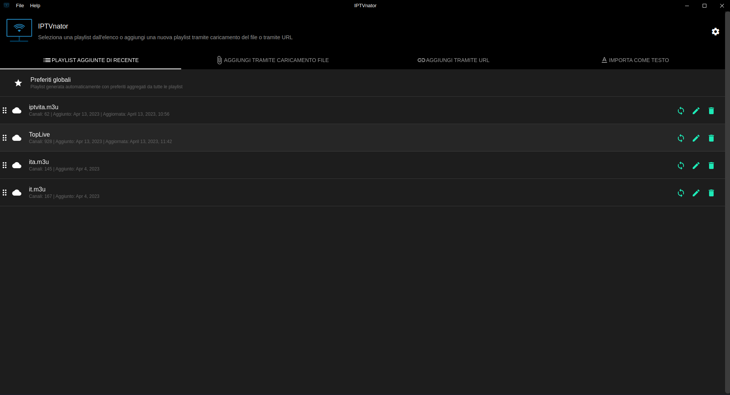Maximize the IPTVnator window
This screenshot has height=395, width=730.
(704, 6)
